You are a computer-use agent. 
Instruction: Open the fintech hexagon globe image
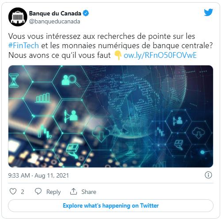coord(110,116)
